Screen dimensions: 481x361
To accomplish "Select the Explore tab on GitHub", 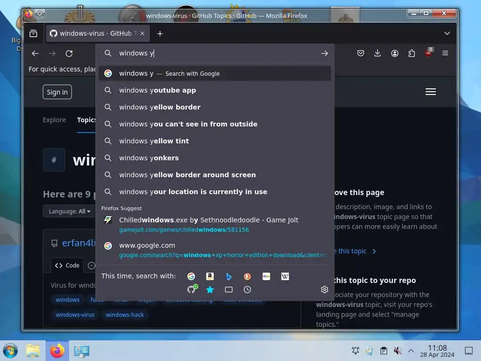I will [x=54, y=120].
